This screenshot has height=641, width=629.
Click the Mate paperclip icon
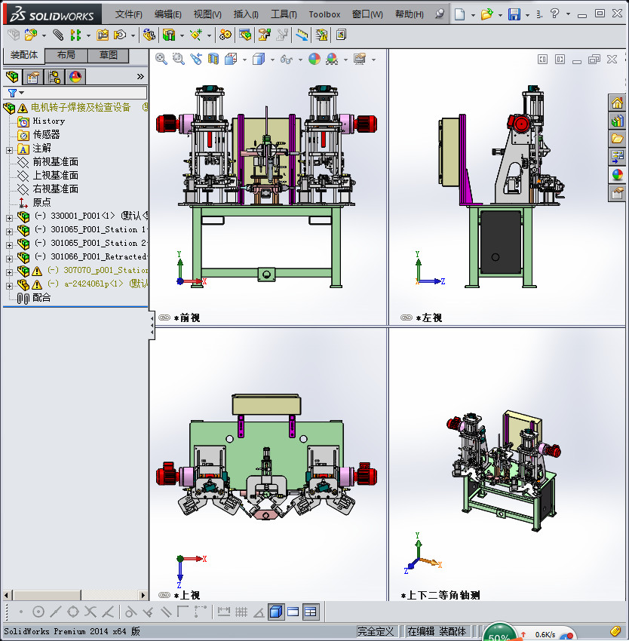[x=57, y=35]
